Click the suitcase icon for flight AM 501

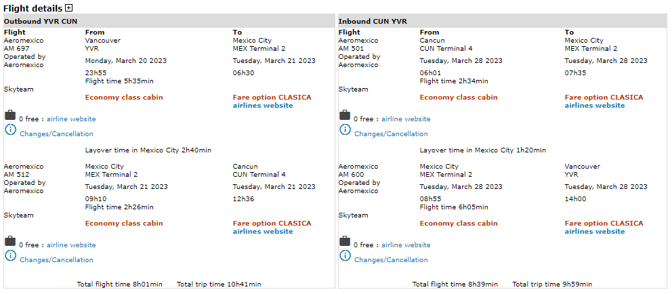[345, 115]
